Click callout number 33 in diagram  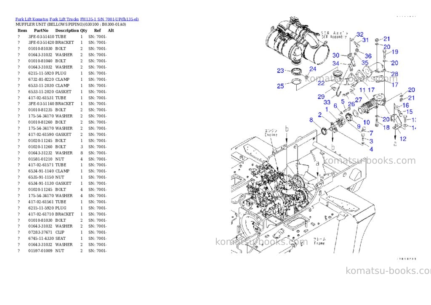[327, 102]
